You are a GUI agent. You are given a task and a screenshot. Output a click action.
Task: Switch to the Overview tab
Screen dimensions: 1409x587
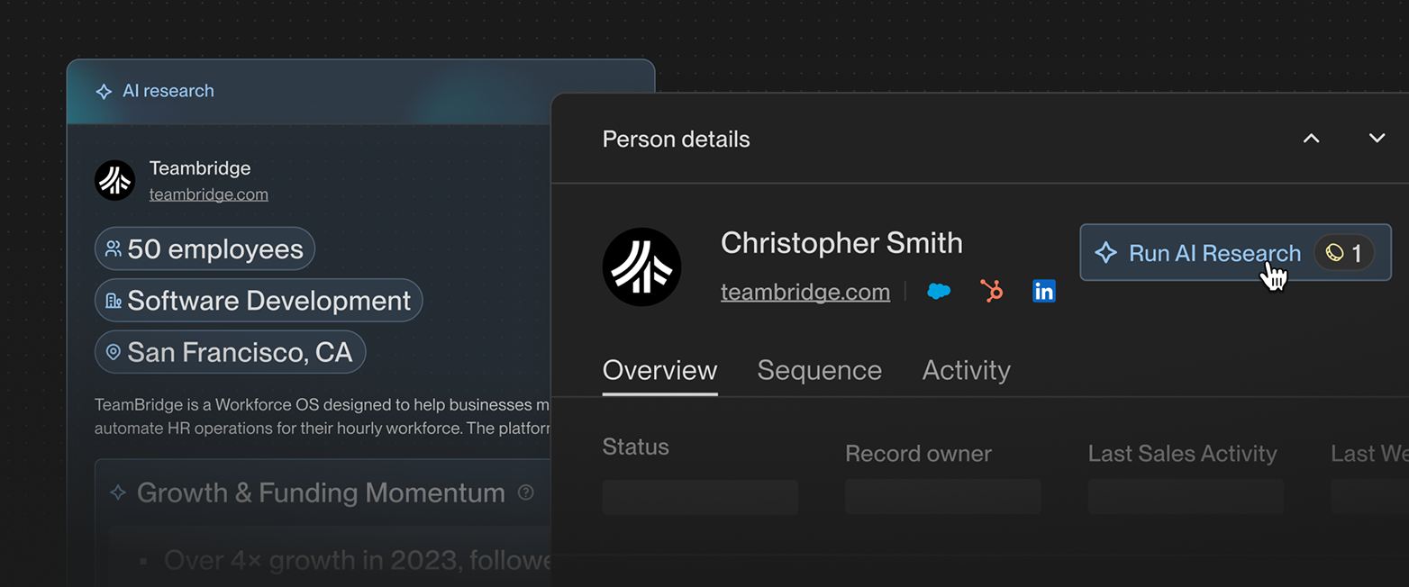659,371
